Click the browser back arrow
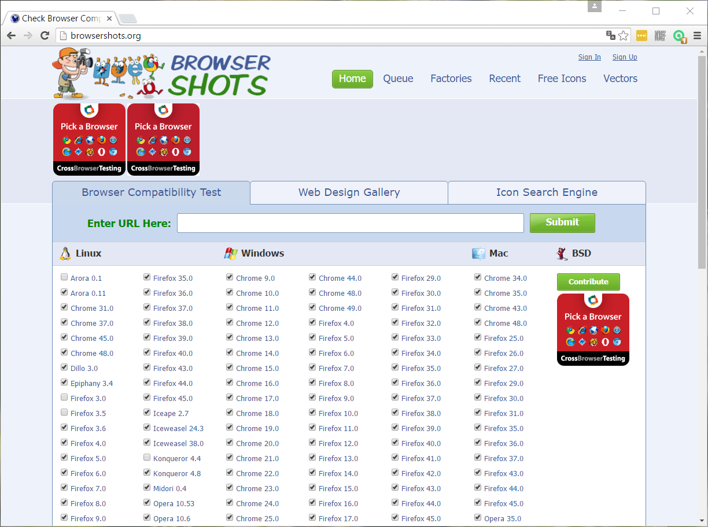 [11, 36]
